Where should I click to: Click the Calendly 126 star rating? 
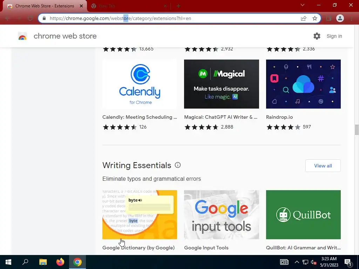[x=124, y=127]
